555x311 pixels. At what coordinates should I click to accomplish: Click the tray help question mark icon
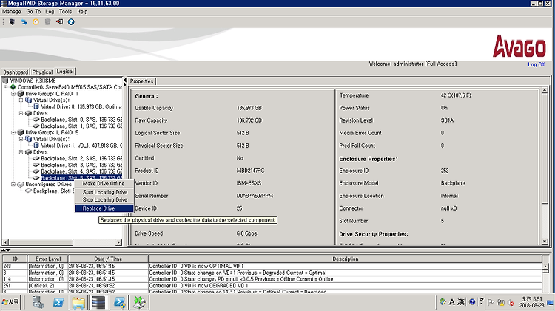(x=472, y=302)
